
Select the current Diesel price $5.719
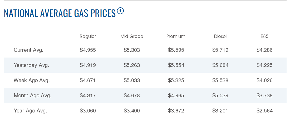pyautogui.click(x=220, y=50)
